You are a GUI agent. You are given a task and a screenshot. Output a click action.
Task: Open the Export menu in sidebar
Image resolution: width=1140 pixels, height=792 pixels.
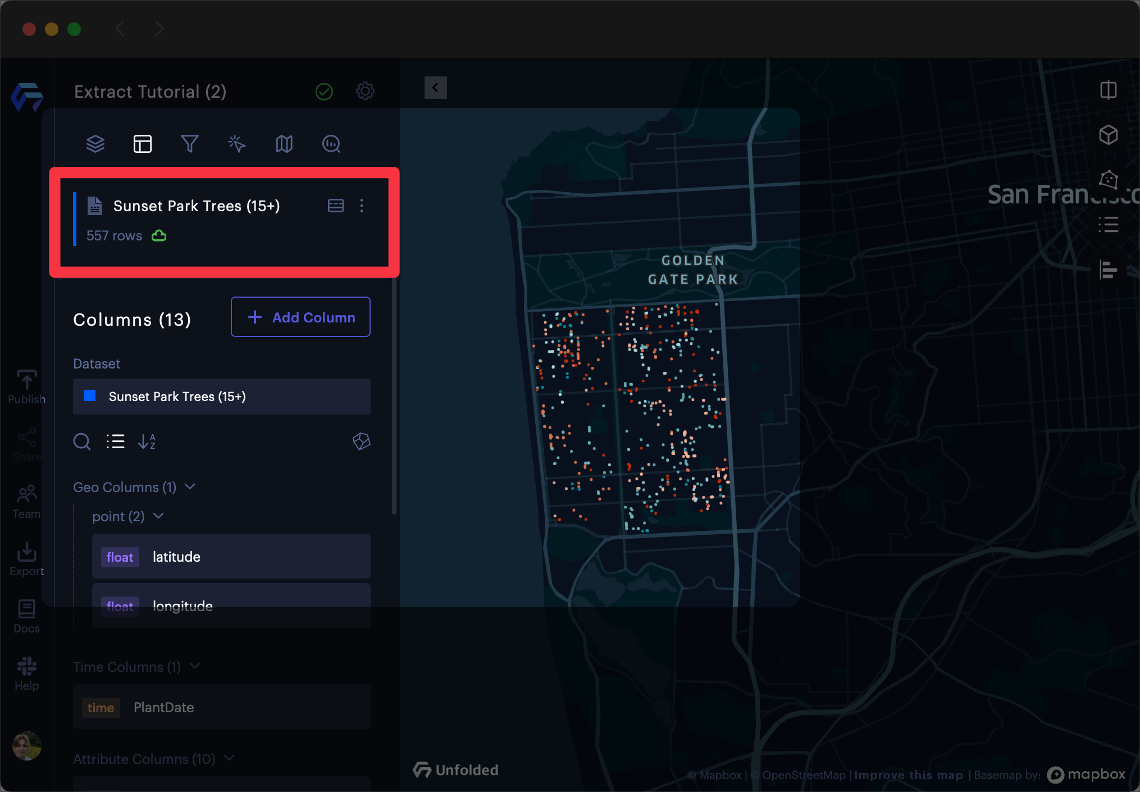[26, 559]
